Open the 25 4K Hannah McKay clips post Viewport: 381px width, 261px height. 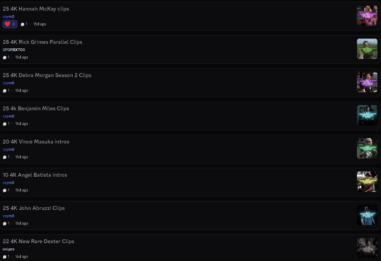[x=36, y=9]
